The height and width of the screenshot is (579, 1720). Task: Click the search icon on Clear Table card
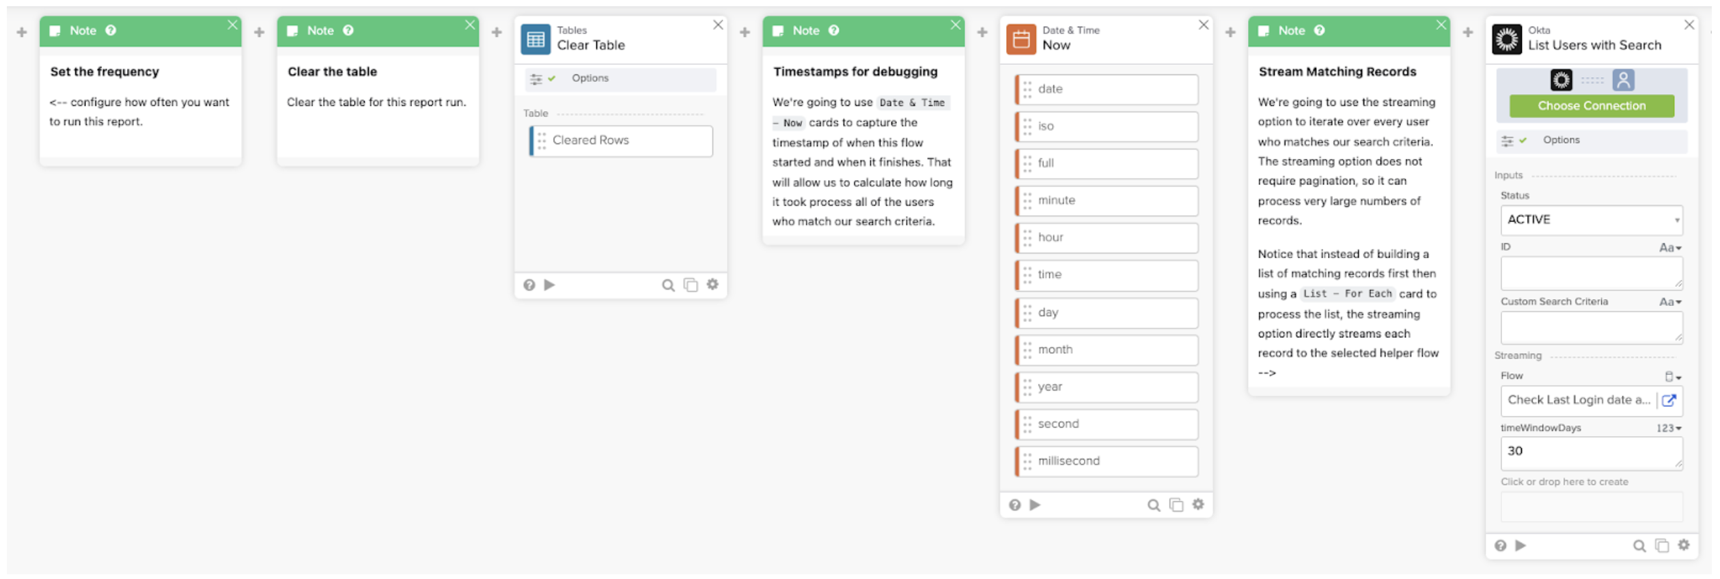tap(667, 285)
